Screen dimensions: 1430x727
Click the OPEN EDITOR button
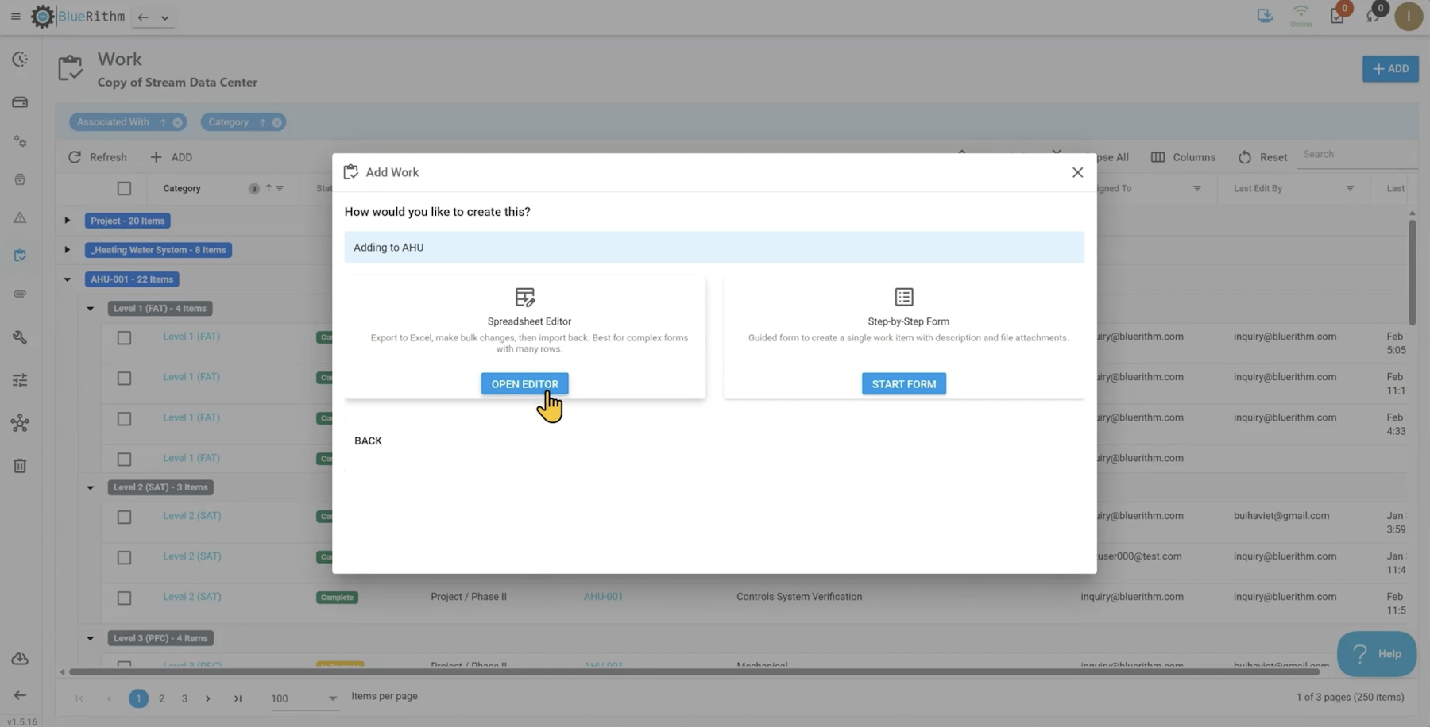pyautogui.click(x=524, y=384)
